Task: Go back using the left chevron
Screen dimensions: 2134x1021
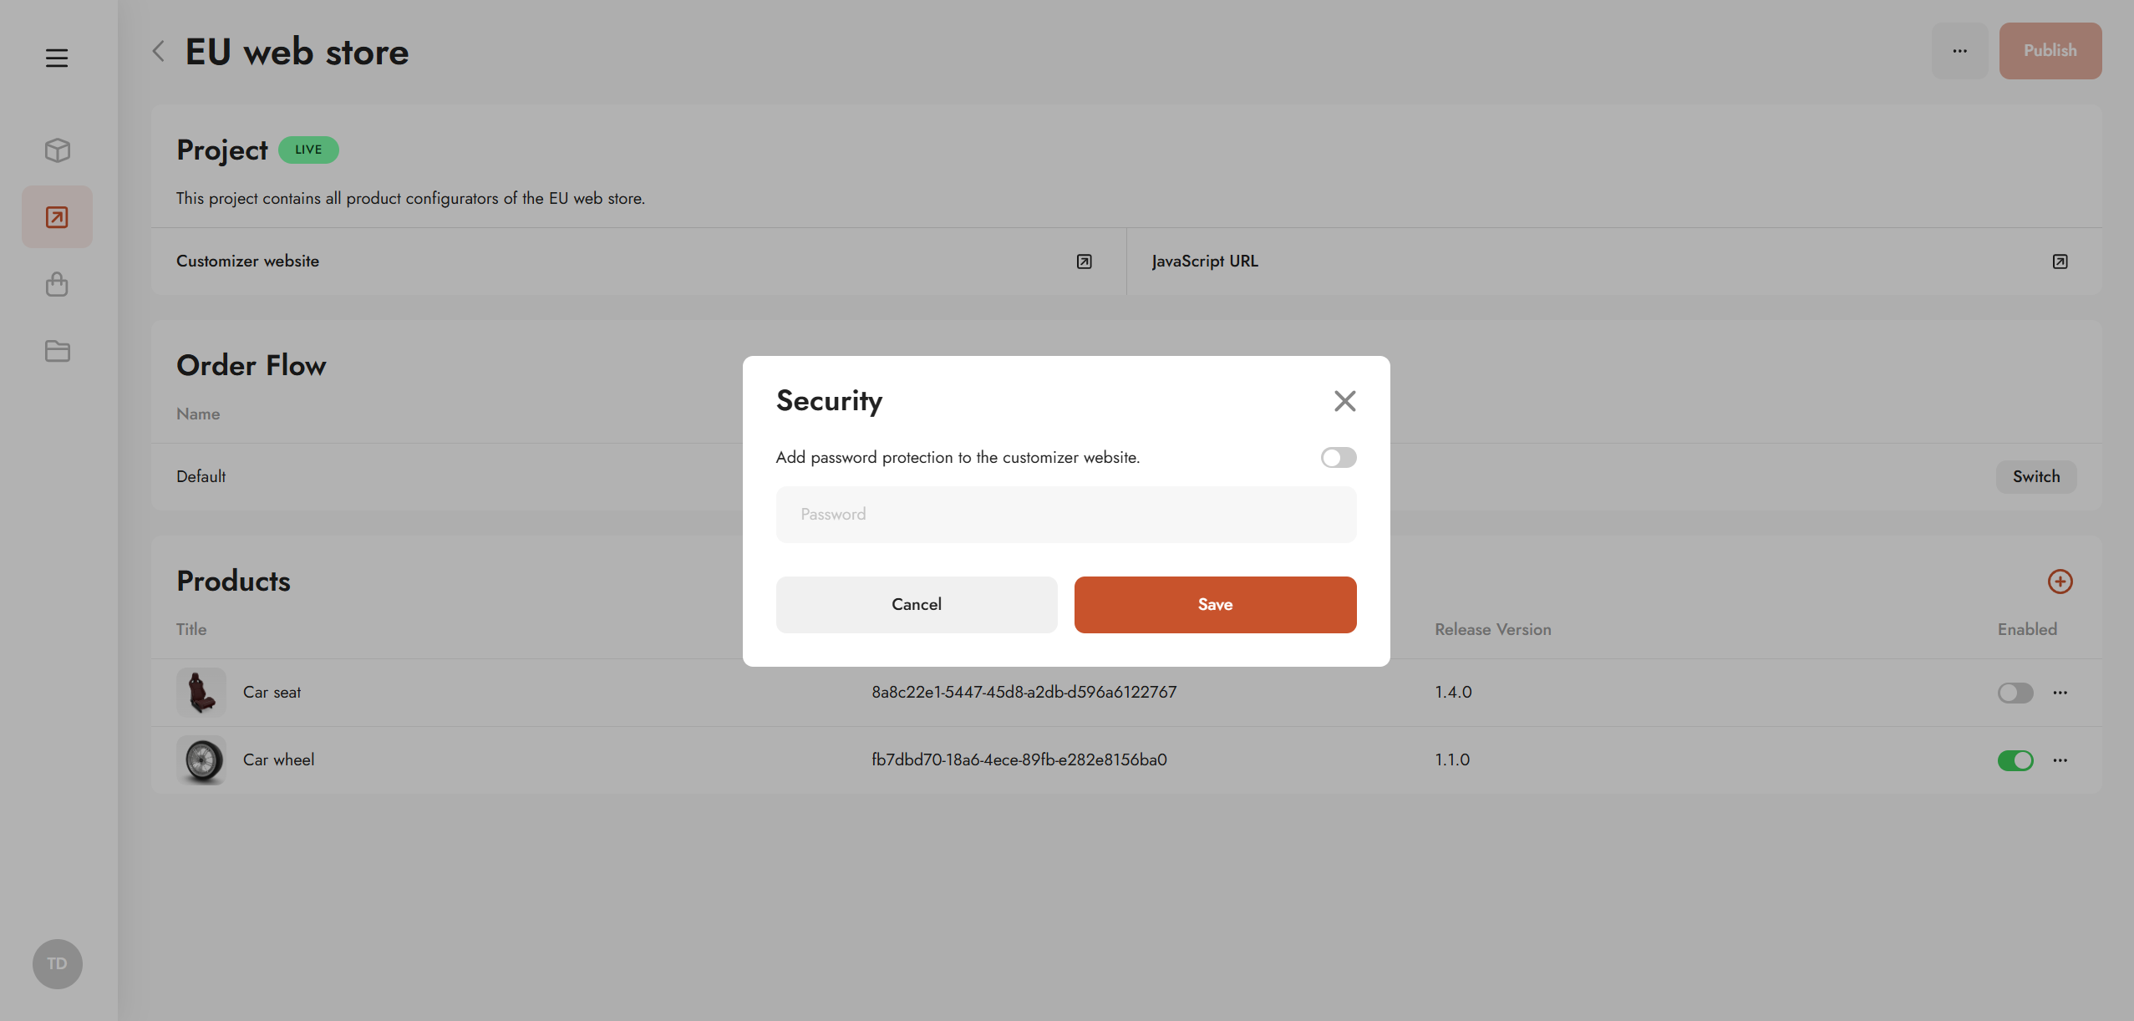Action: pos(159,52)
